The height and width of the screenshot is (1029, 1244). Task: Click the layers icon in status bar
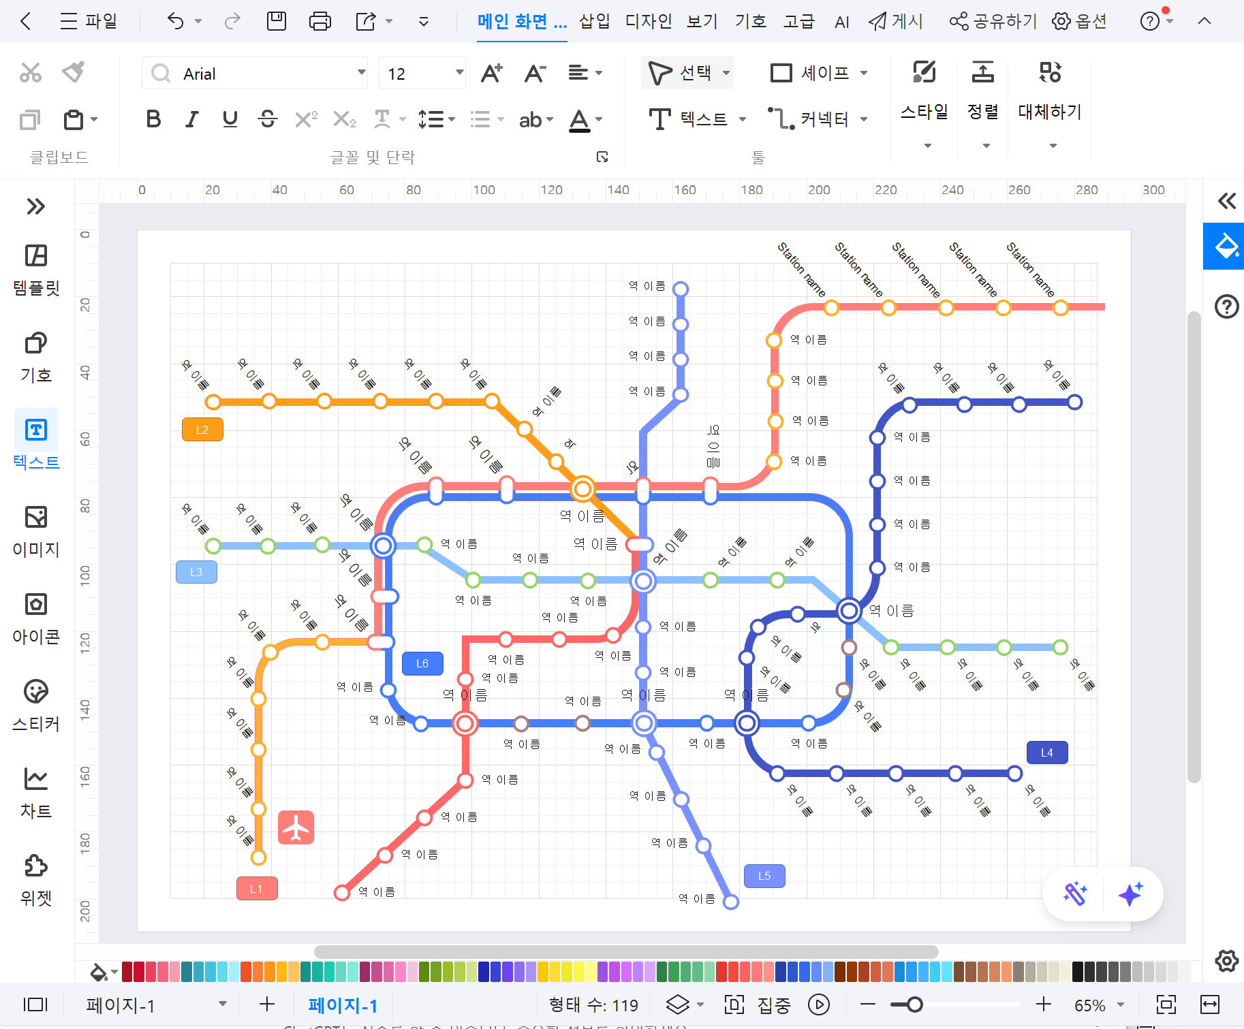pyautogui.click(x=678, y=1004)
